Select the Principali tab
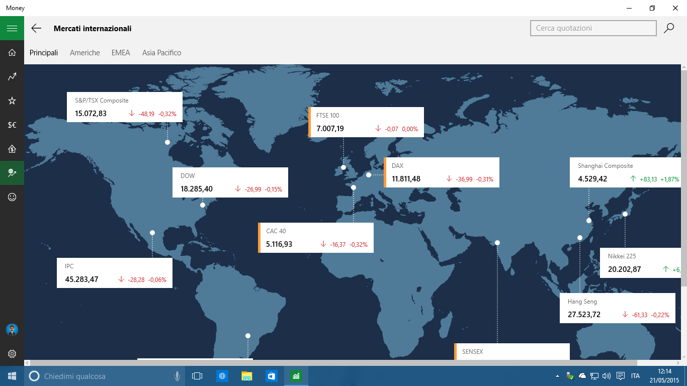Viewport: 687px width, 386px height. click(x=44, y=53)
